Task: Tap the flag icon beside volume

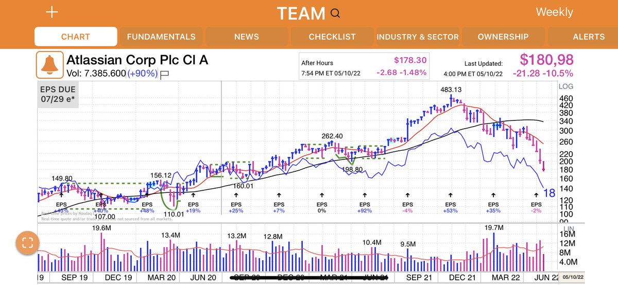Action: [165, 74]
